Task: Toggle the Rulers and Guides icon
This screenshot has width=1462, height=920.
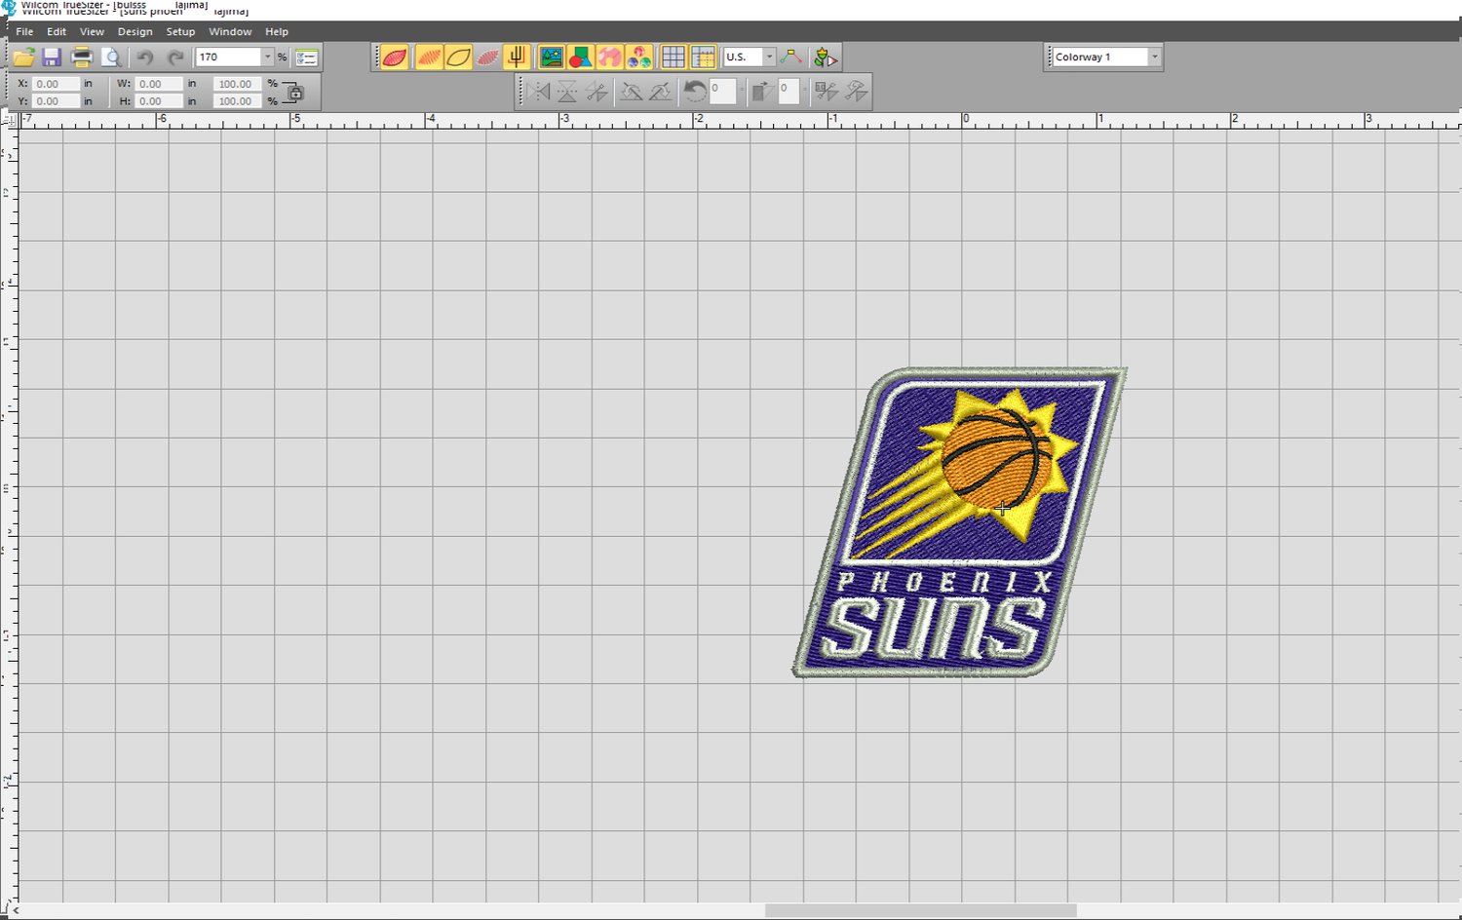Action: tap(702, 57)
